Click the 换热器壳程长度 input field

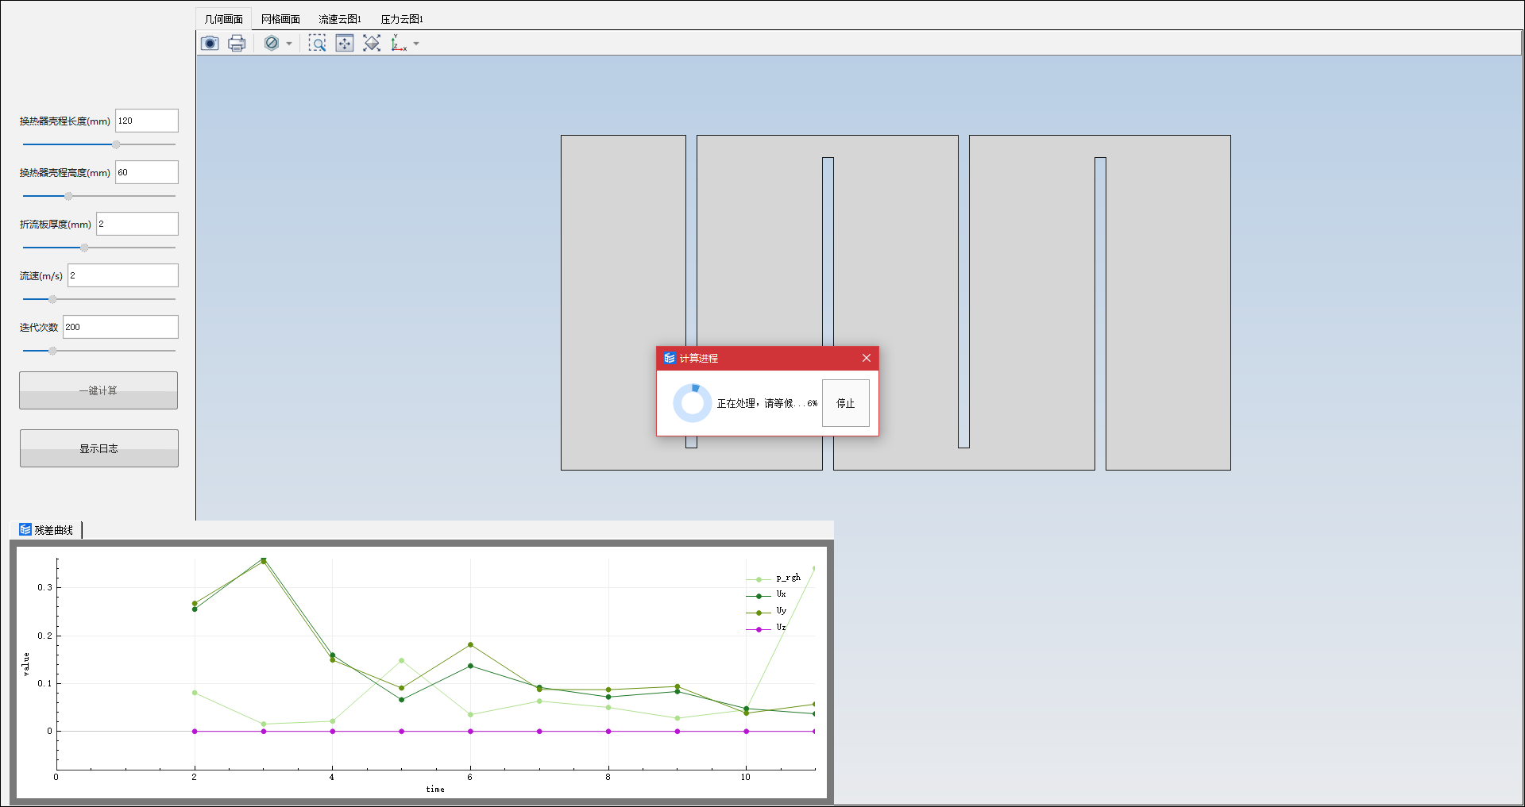(147, 121)
